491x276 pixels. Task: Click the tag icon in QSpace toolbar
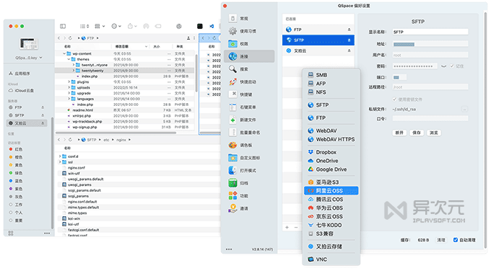158,26
